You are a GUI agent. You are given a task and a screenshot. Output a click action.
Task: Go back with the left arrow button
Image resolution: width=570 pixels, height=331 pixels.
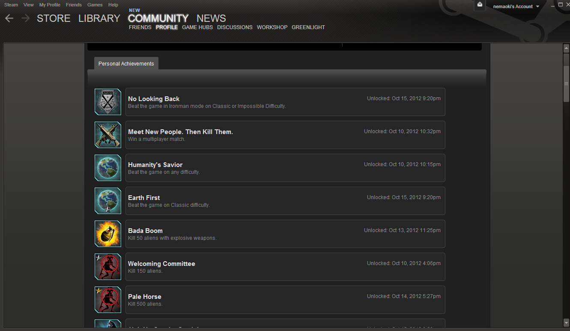(9, 18)
